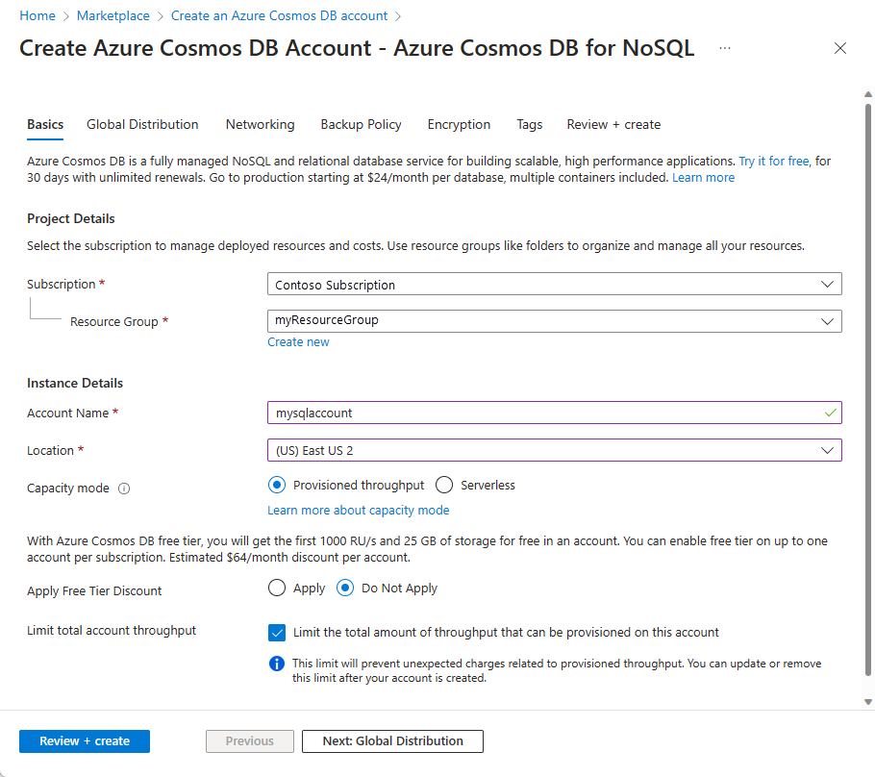
Task: Switch to the Networking tab
Action: (x=260, y=124)
